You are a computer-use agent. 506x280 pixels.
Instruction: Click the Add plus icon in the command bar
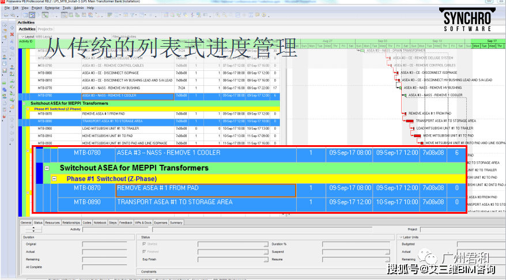pos(12,28)
